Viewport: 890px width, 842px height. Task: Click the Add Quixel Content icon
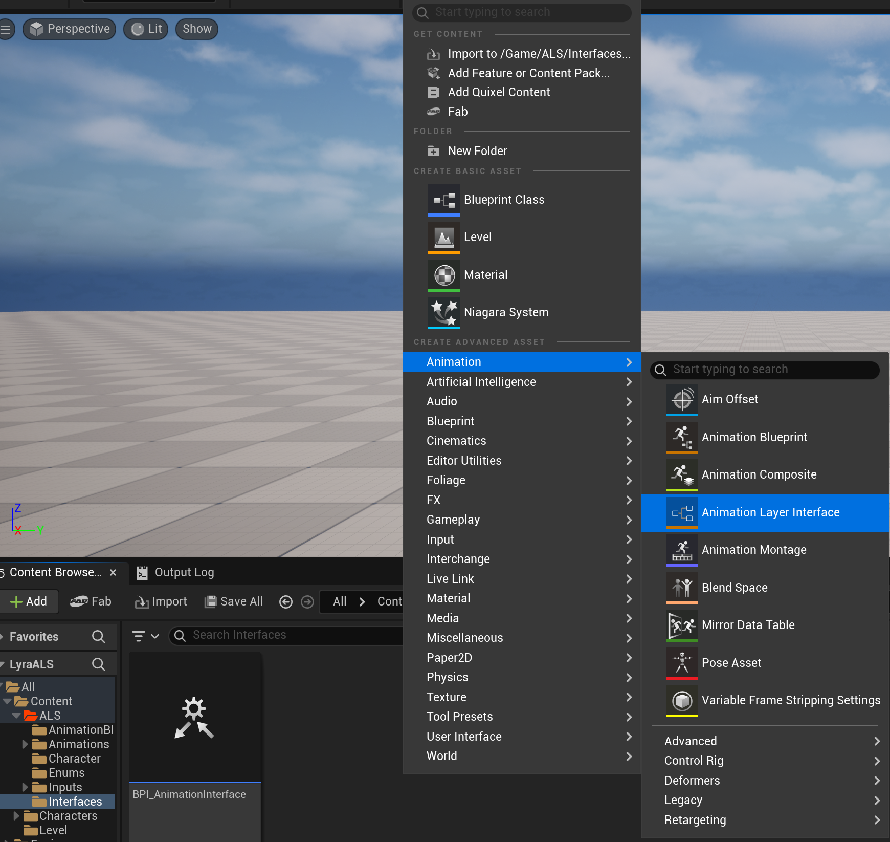coord(433,92)
